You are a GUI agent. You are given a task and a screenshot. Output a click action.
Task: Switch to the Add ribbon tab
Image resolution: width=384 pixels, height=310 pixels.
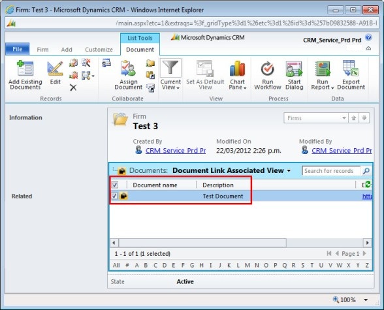(x=67, y=50)
